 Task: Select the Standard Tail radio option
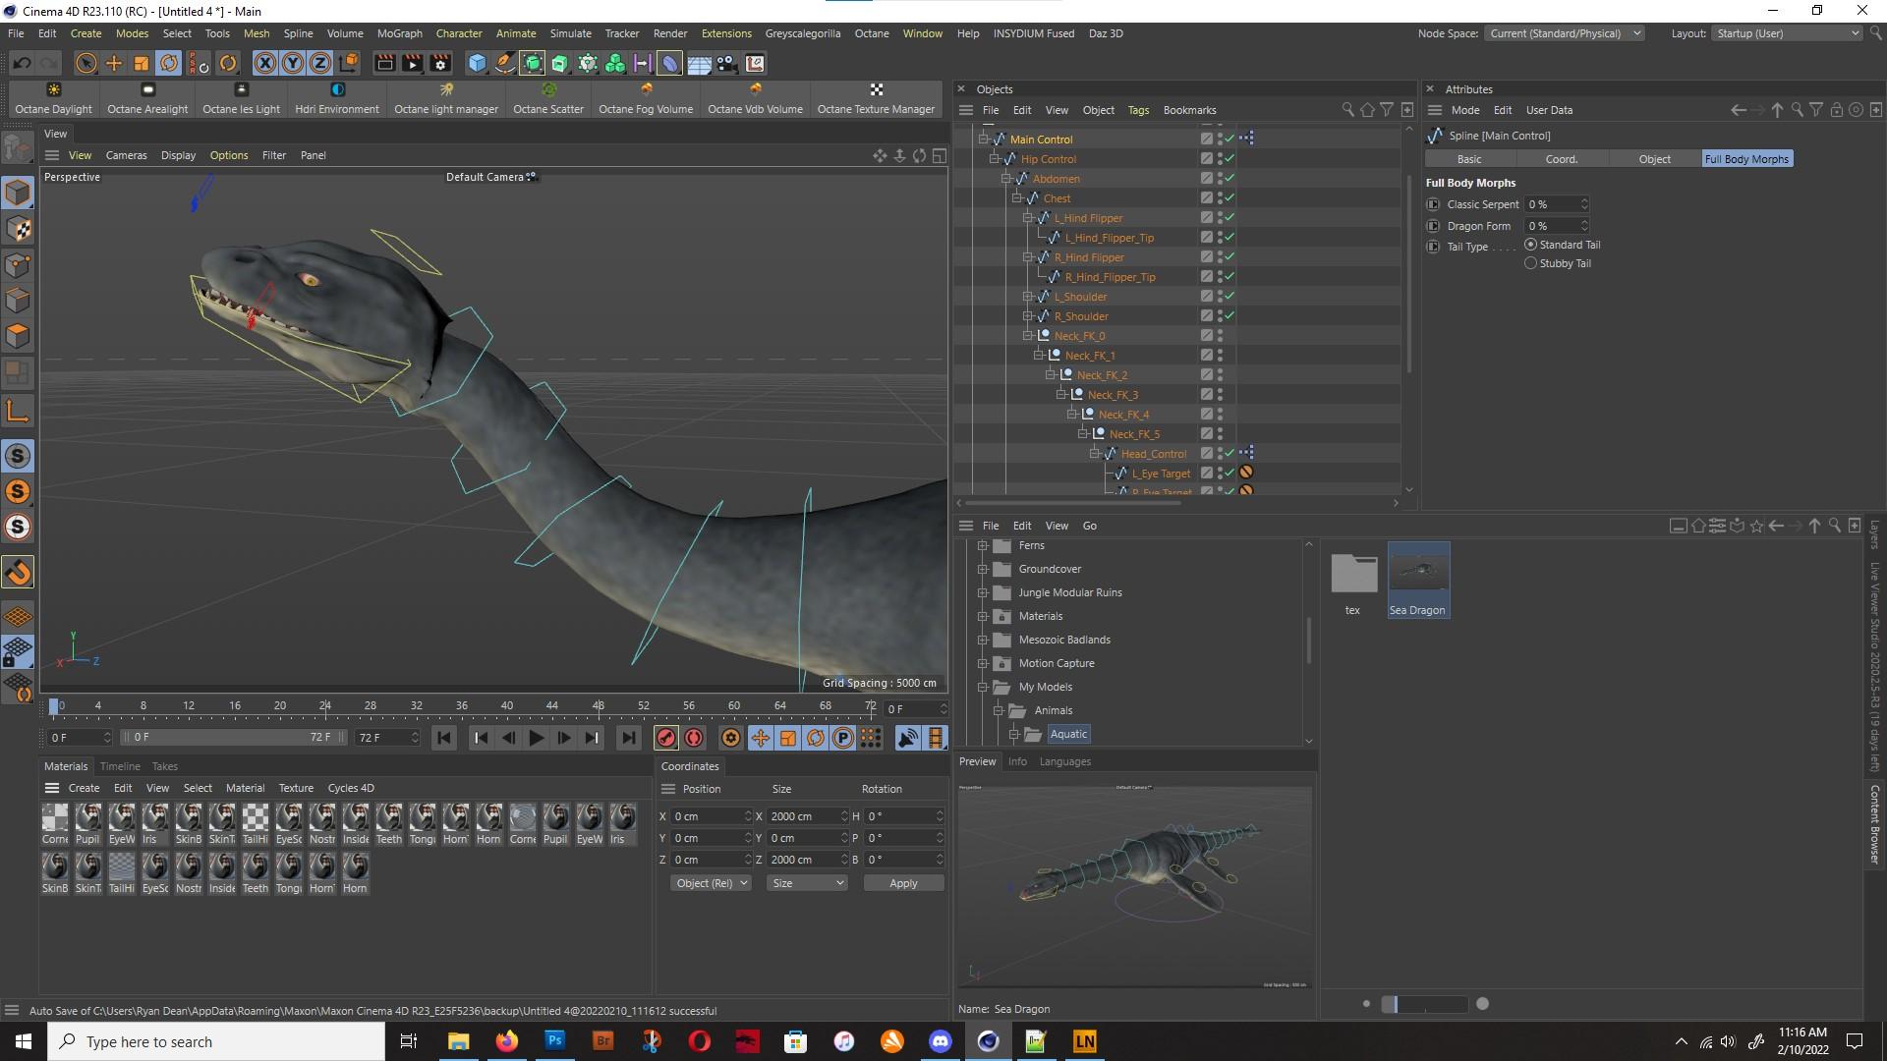tap(1530, 245)
